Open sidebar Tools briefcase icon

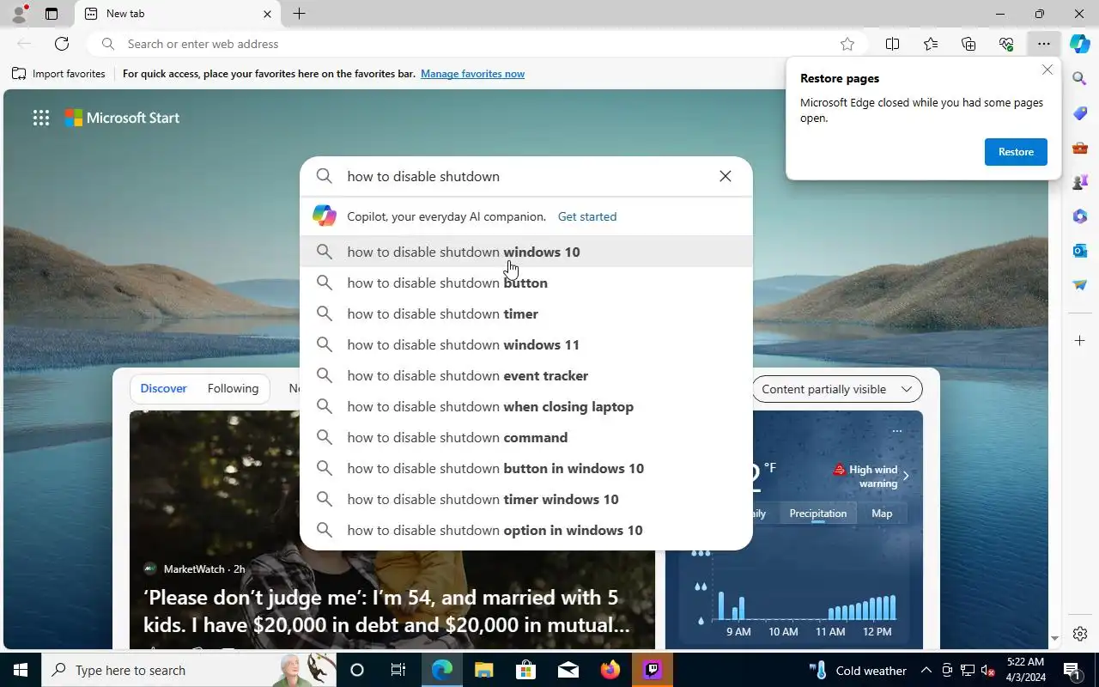tap(1080, 148)
